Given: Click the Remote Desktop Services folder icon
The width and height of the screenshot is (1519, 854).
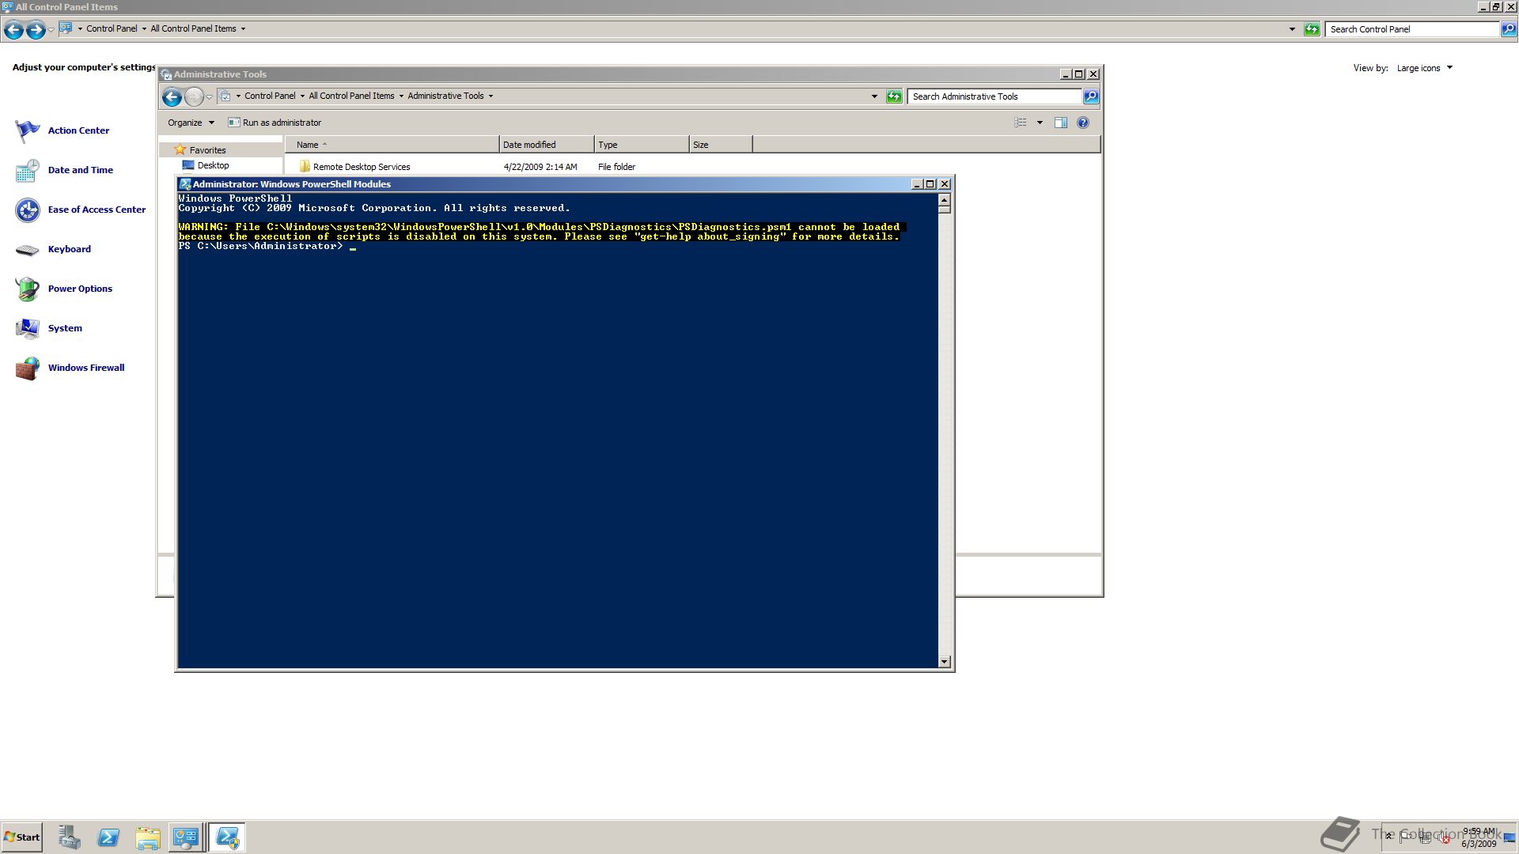Looking at the screenshot, I should (x=305, y=167).
